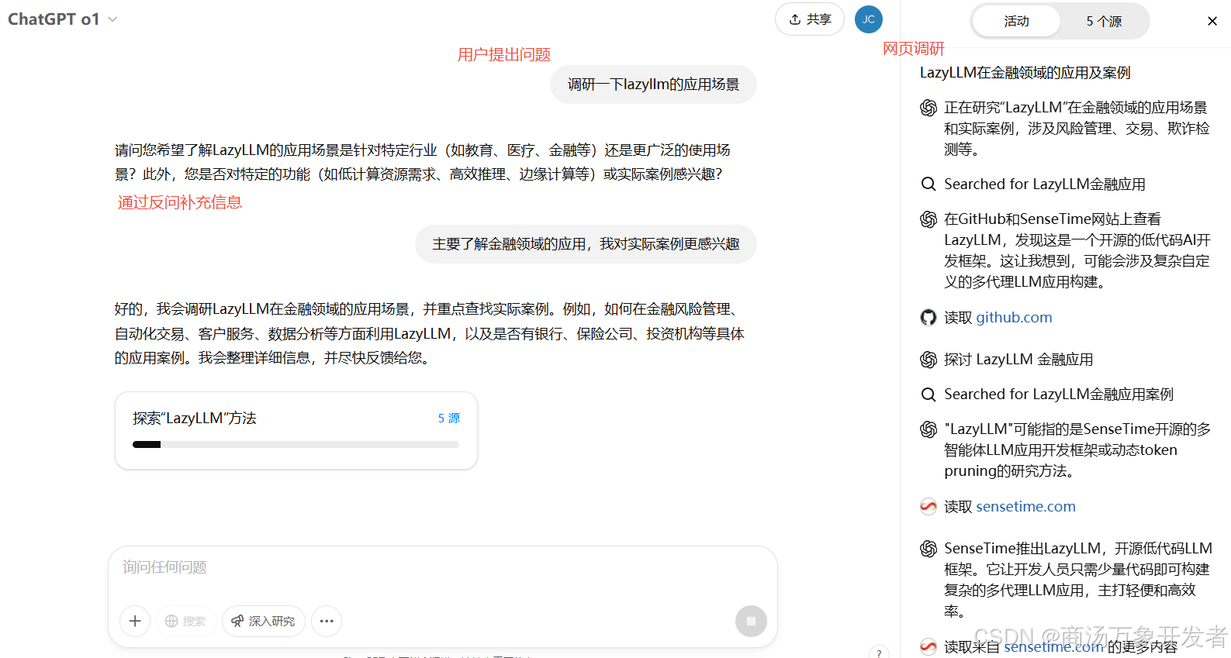Click the GitHub icon beside 读取 github.com
1231x658 pixels.
(x=928, y=317)
